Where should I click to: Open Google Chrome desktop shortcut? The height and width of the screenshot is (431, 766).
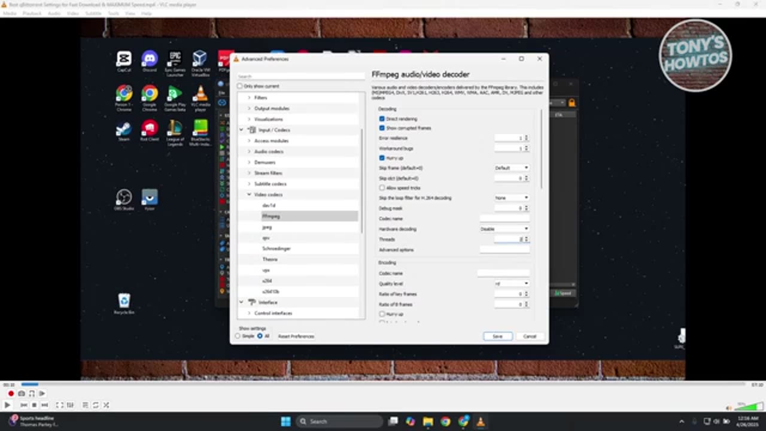click(x=150, y=98)
